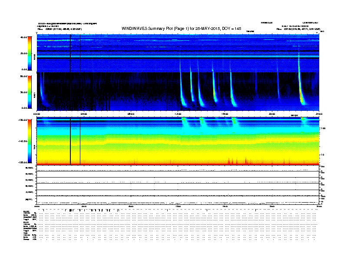Image resolution: width=344 pixels, height=265 pixels.
Task: Click the 40.00 value on RAD2 color scale
Action: click(x=23, y=37)
